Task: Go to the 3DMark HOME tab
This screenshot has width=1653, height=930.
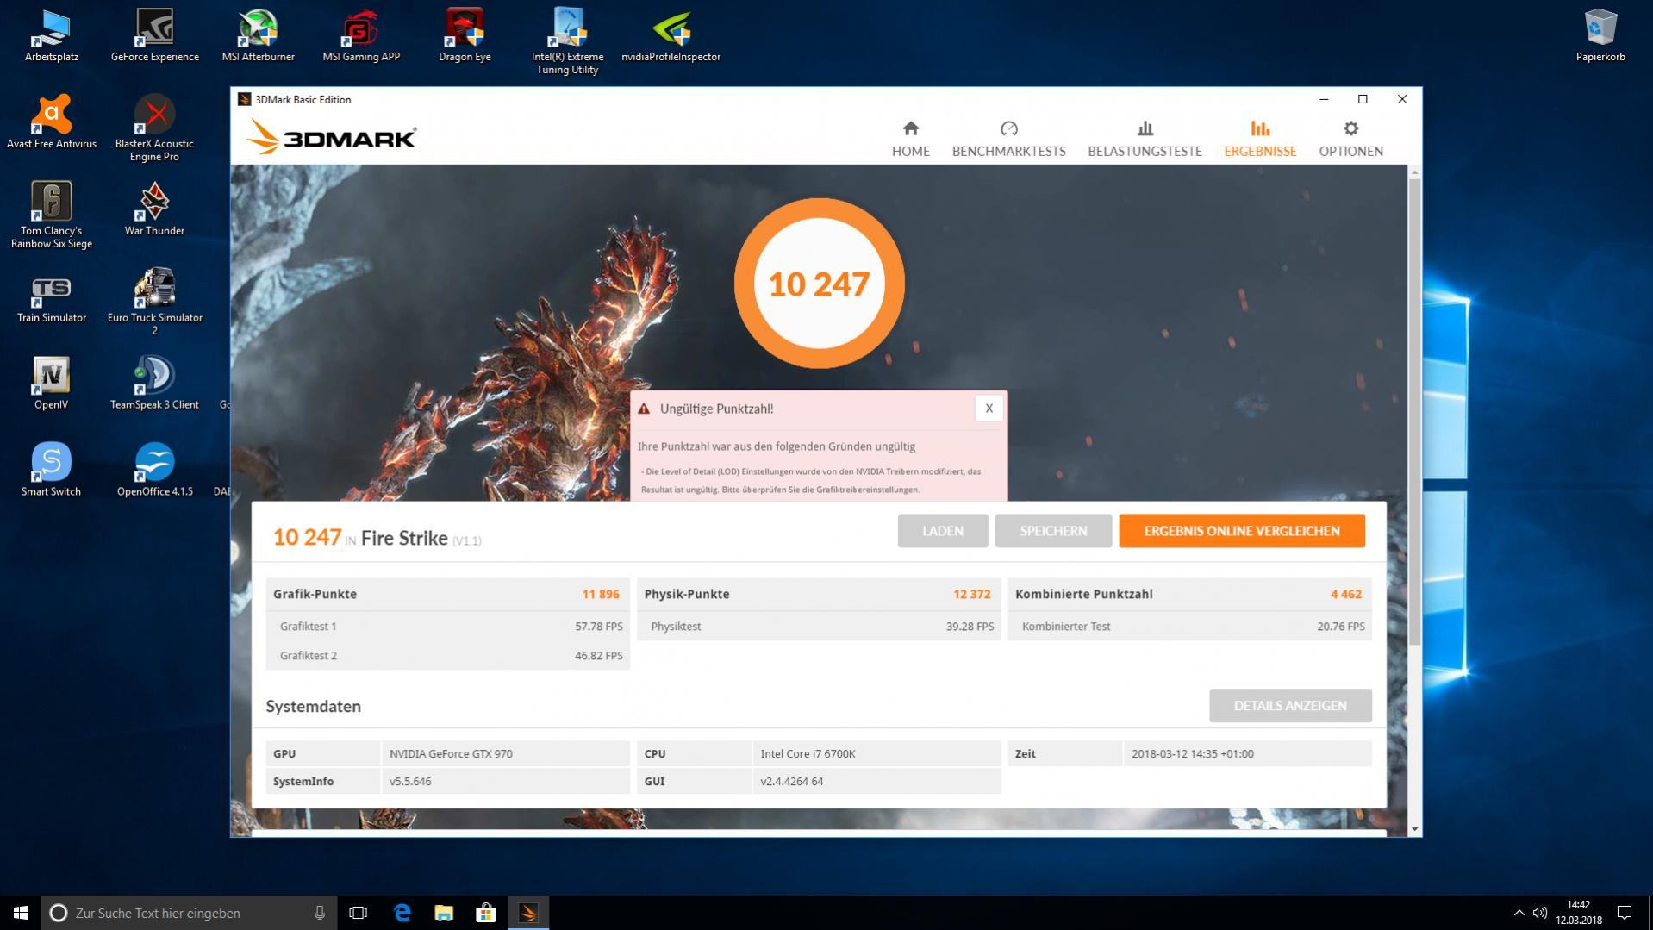Action: pyautogui.click(x=910, y=139)
